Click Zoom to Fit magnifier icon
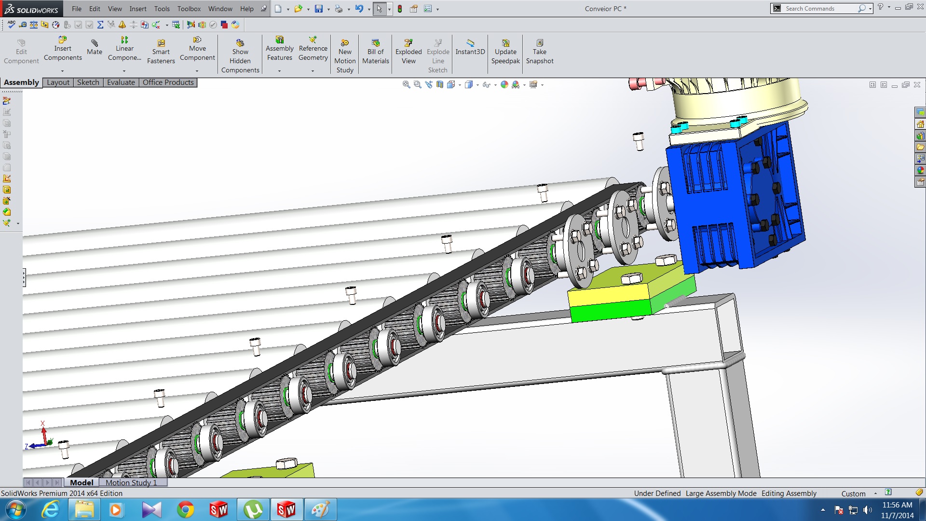Viewport: 926px width, 521px height. point(406,85)
